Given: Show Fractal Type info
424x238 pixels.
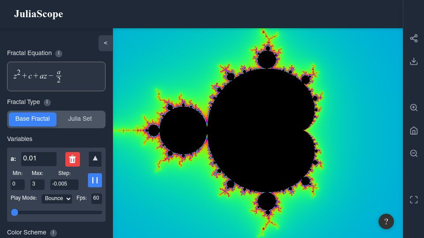Looking at the screenshot, I should coord(47,102).
